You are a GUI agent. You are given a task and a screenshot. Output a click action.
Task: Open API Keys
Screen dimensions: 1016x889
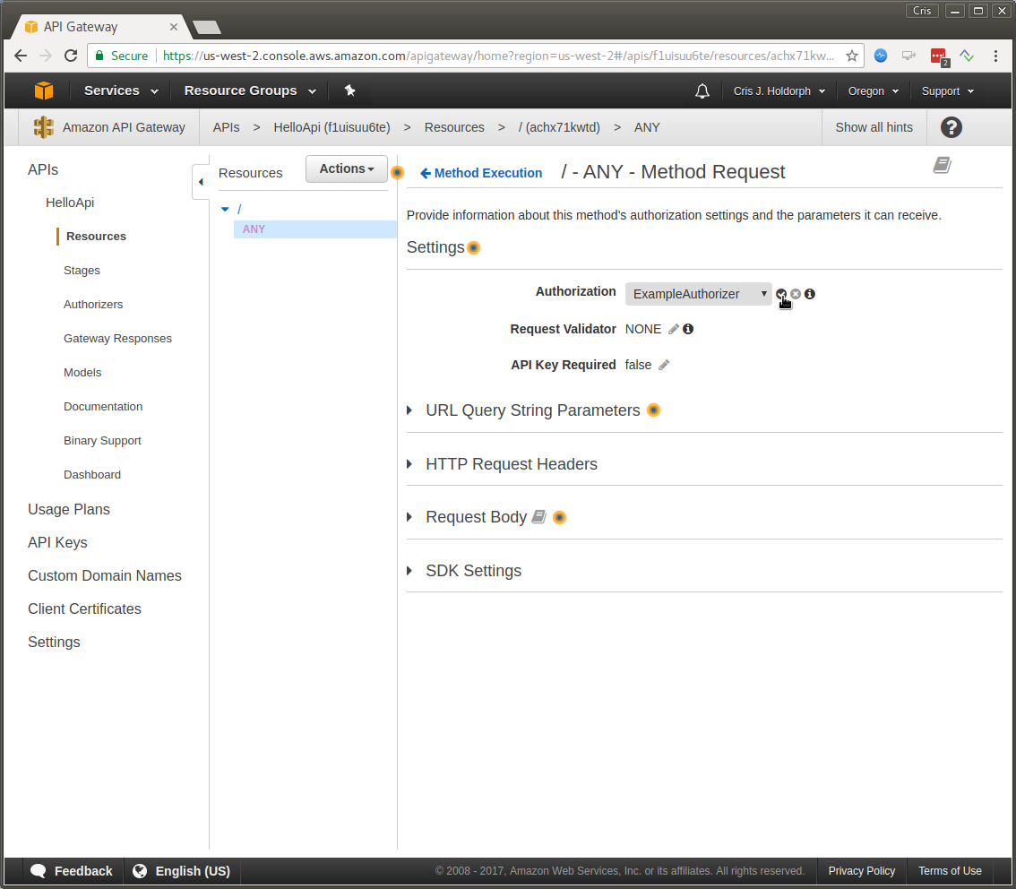[x=57, y=542]
